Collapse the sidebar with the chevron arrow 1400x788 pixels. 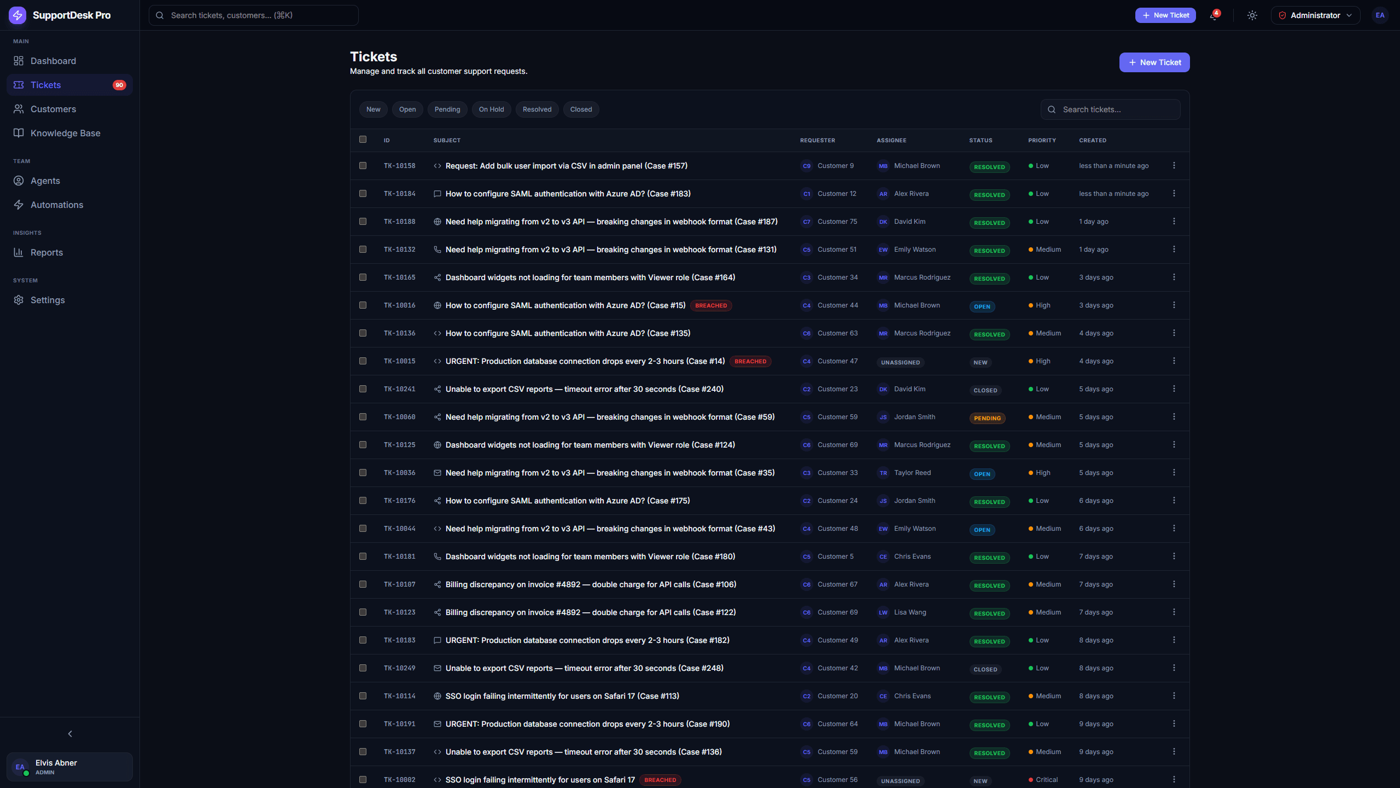point(70,734)
